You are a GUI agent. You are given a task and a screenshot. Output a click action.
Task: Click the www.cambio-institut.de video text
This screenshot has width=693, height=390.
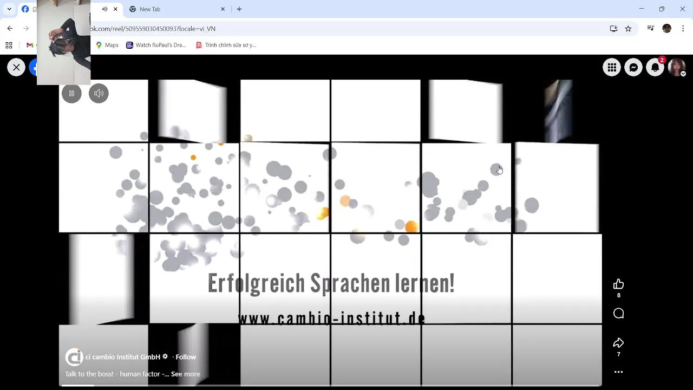click(331, 318)
